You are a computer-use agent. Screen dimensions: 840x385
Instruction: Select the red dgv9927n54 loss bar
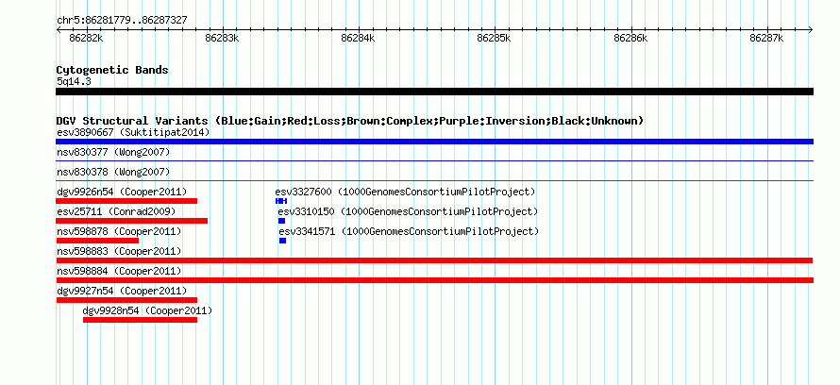click(x=126, y=300)
